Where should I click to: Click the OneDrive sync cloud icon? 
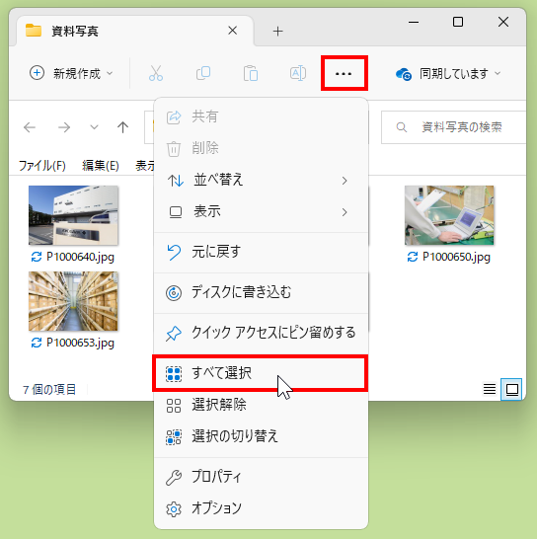[404, 74]
